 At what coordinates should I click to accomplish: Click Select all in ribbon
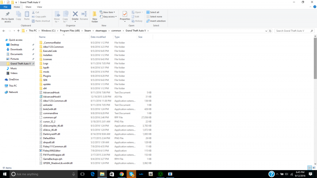tap(153, 12)
